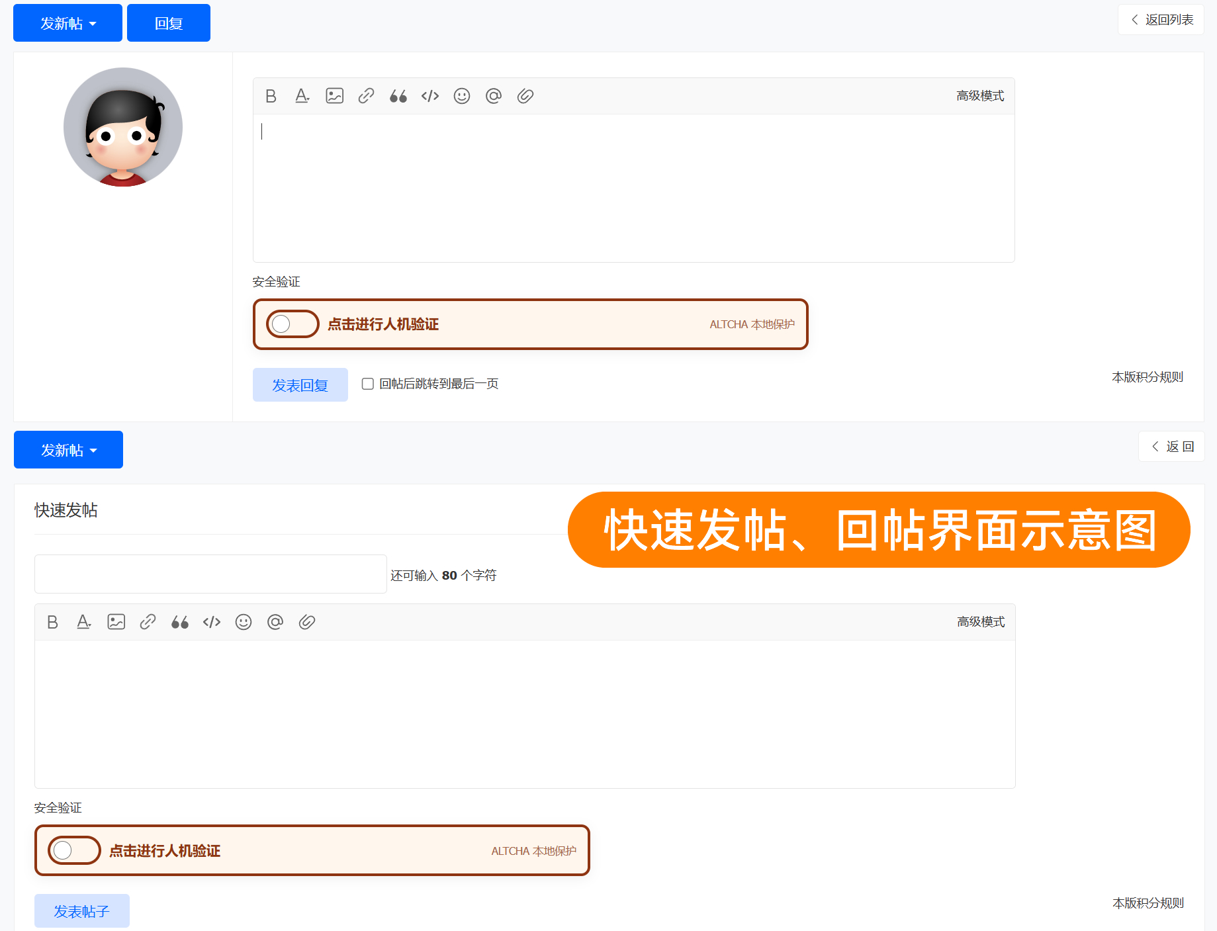
Task: Open the top 发新帖 dropdown
Action: (68, 23)
